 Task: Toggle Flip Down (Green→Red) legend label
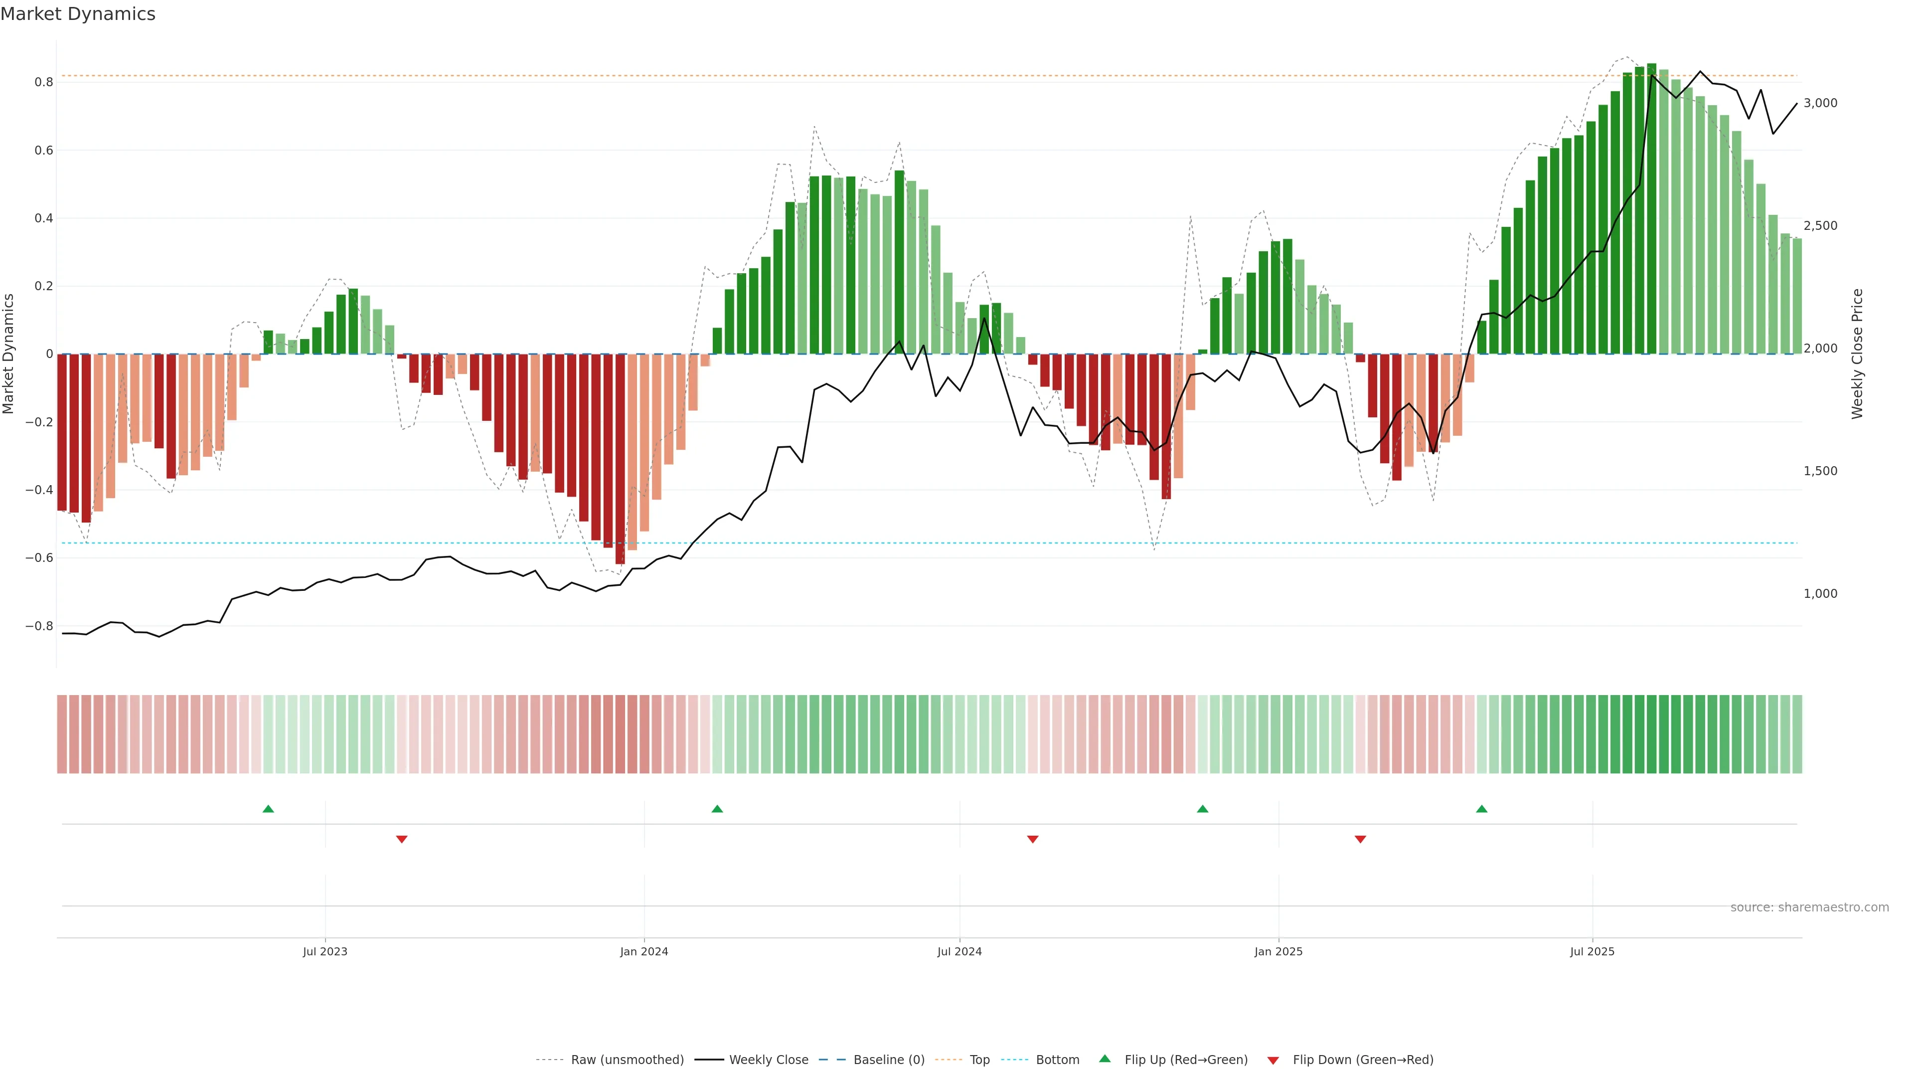[1363, 1060]
